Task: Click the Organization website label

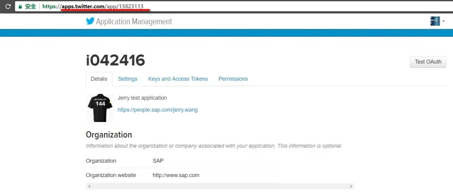Action: point(111,175)
